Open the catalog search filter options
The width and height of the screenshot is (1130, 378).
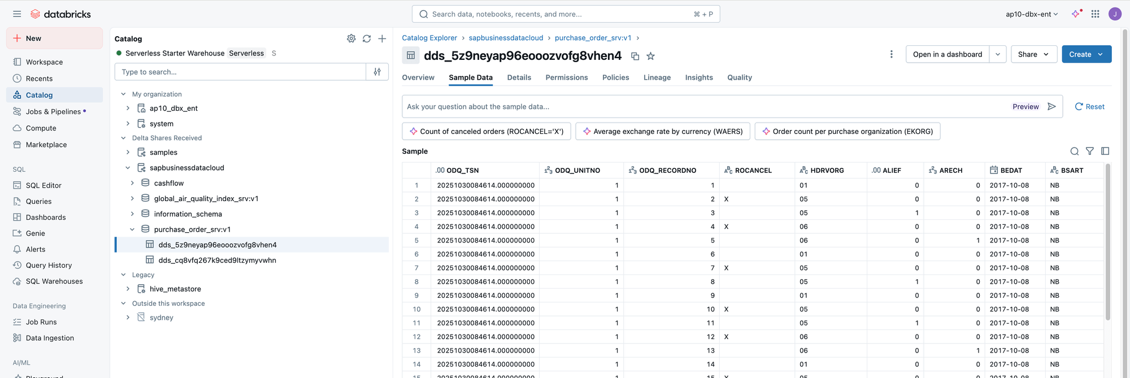(x=377, y=72)
